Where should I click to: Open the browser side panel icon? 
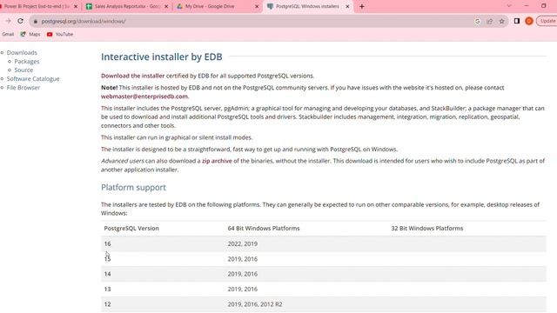[517, 21]
